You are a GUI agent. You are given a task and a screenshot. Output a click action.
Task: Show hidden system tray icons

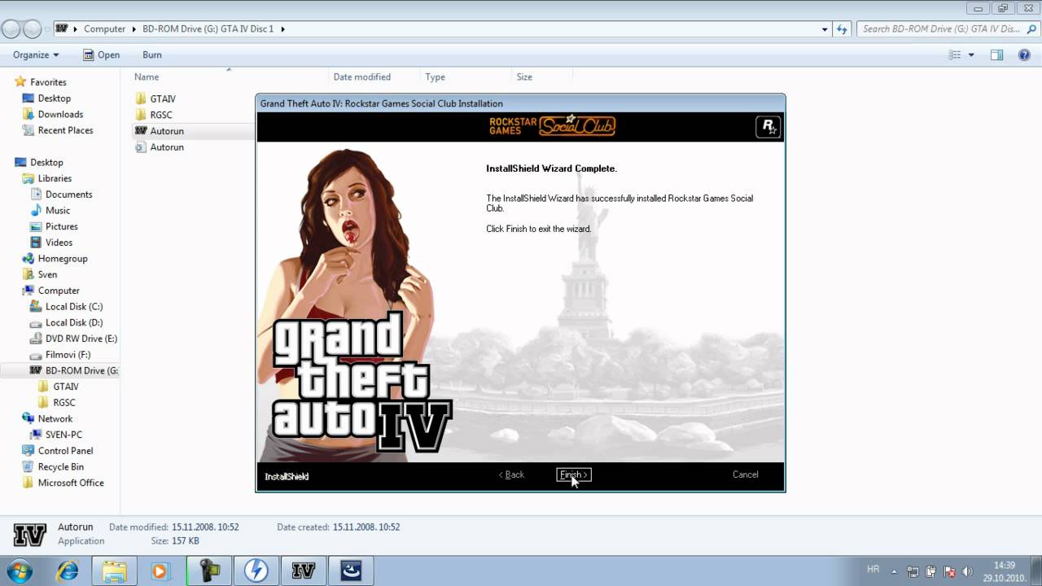pos(895,571)
